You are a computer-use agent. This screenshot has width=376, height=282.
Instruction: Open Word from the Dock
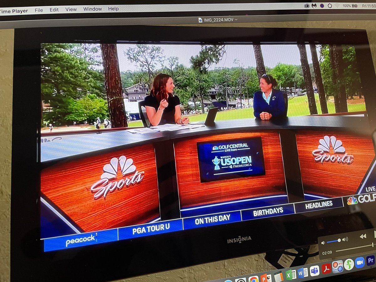pos(303,273)
